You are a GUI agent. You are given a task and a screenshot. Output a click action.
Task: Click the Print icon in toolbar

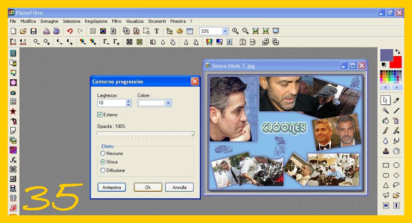(46, 31)
